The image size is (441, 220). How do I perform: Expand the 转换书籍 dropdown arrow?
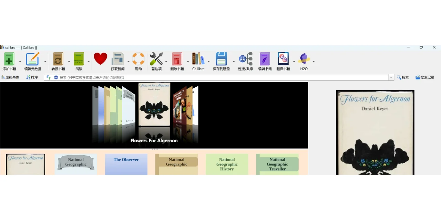[69, 62]
